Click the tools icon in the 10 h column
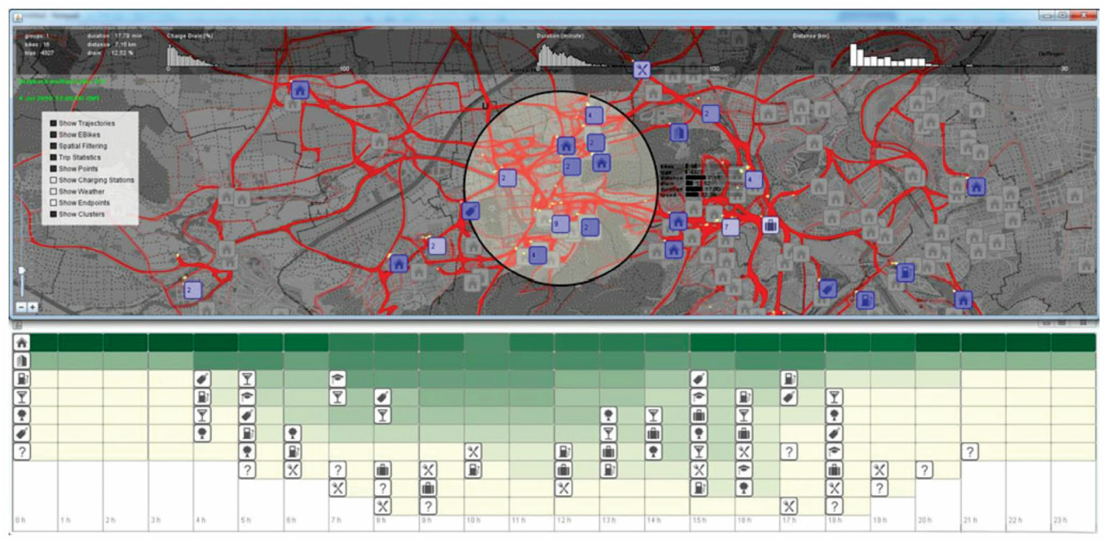1107x549 pixels. (473, 451)
